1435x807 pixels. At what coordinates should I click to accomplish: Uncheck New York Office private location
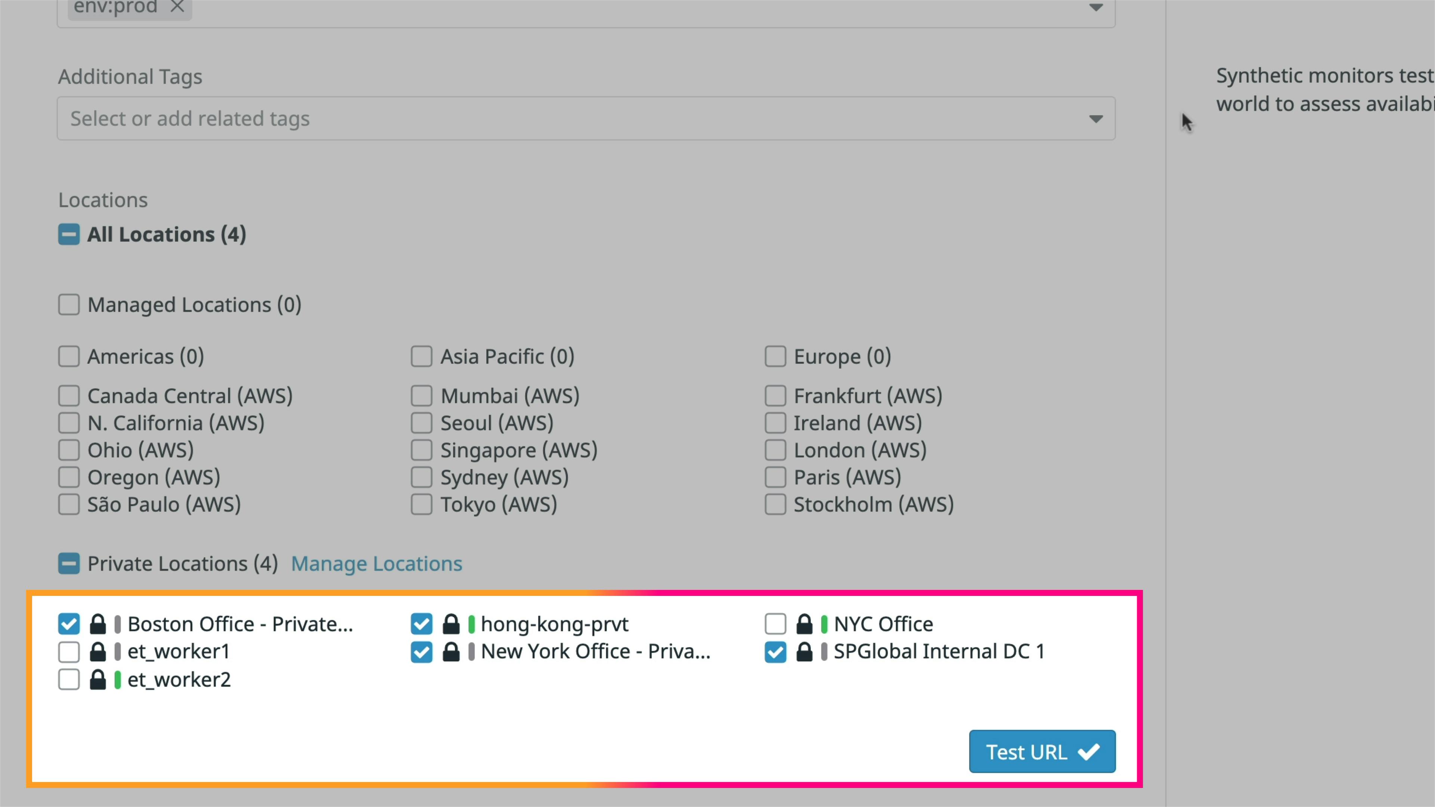(422, 652)
